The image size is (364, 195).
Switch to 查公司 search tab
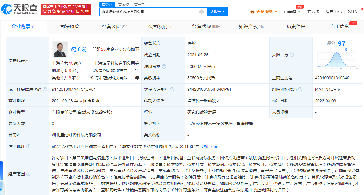click(x=107, y=4)
